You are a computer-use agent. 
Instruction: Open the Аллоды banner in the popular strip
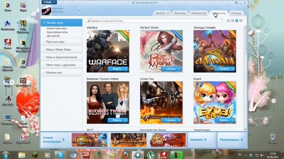[x=90, y=140]
